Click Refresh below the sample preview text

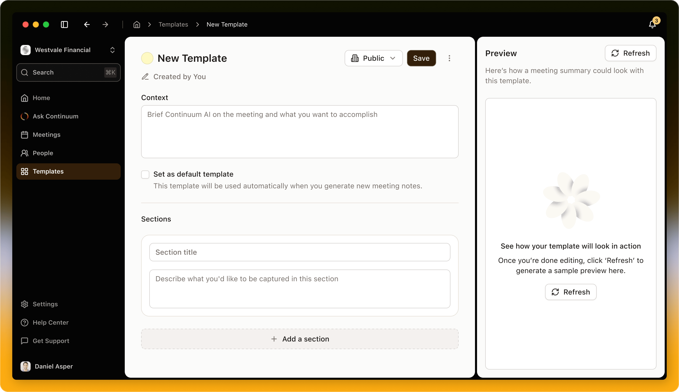point(571,292)
